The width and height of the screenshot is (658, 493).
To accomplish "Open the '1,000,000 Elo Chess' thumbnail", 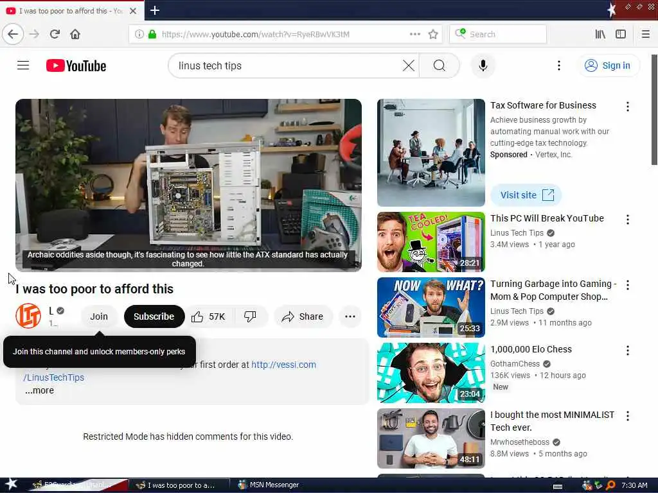I will point(431,373).
